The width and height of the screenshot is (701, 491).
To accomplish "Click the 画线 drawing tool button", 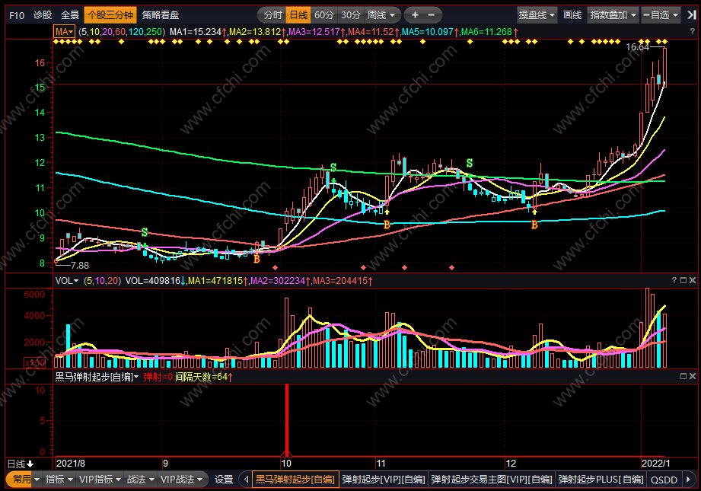I will (x=572, y=15).
